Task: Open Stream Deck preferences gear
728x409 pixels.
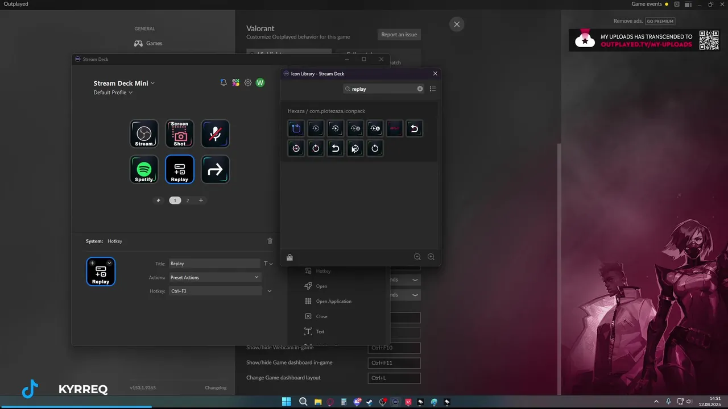Action: click(248, 83)
